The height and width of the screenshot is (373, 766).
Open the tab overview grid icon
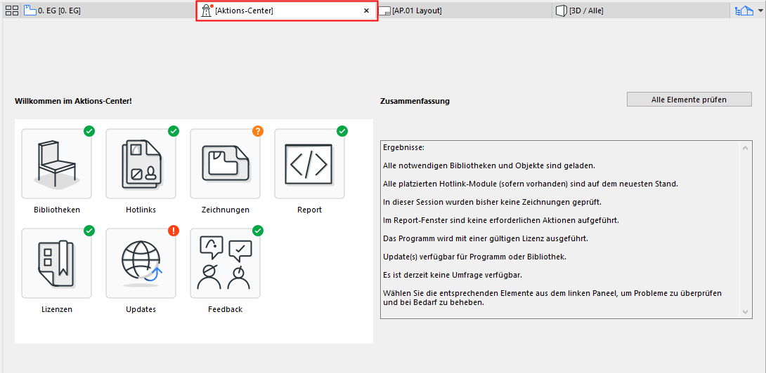point(11,11)
